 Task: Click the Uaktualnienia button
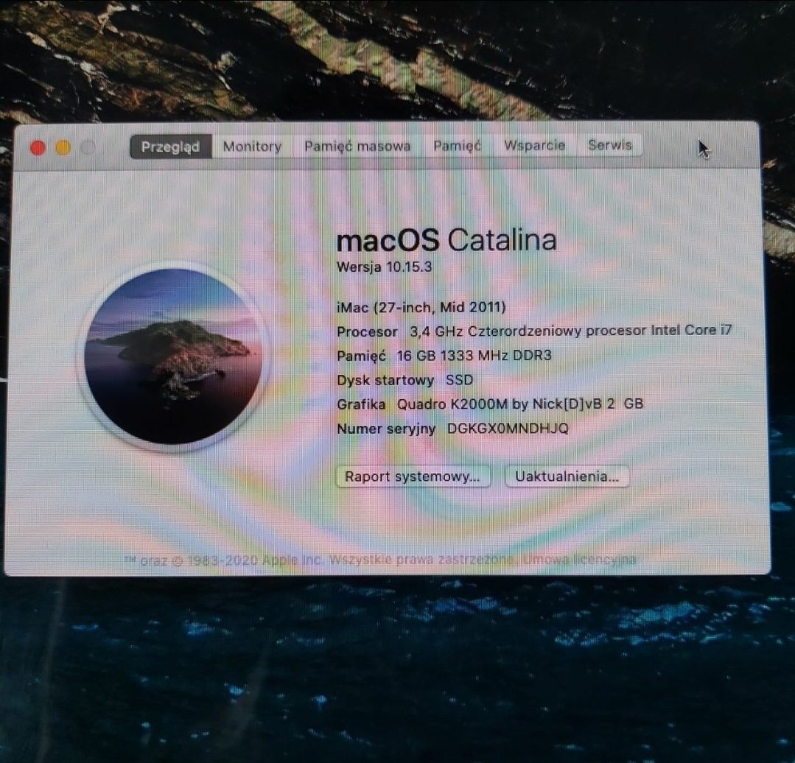(x=567, y=477)
